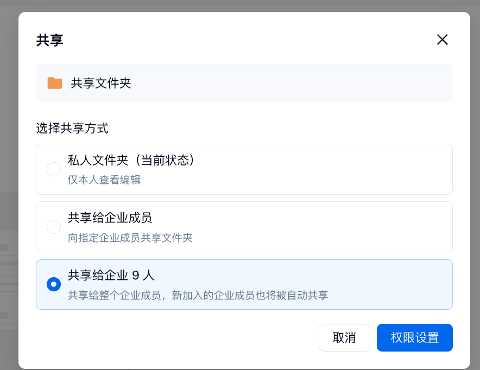Select the 共享给企业成员 radio button

click(x=54, y=227)
